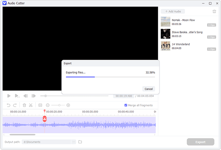The height and width of the screenshot is (150, 221).
Task: Play the selected clip only
Action: (17, 96)
